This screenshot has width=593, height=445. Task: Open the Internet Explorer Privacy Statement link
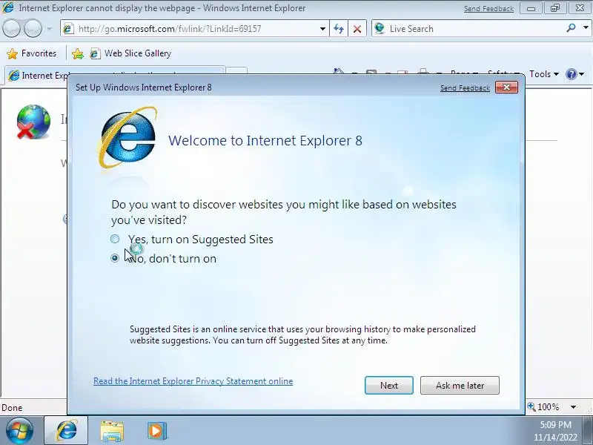pos(193,381)
